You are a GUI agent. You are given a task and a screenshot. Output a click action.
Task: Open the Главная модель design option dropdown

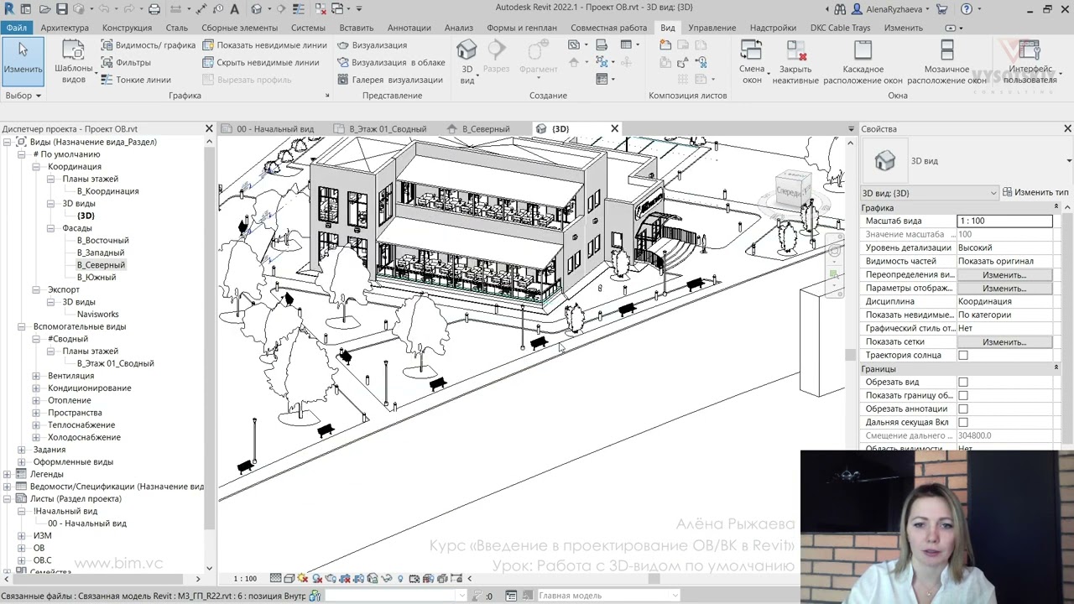pyautogui.click(x=607, y=596)
